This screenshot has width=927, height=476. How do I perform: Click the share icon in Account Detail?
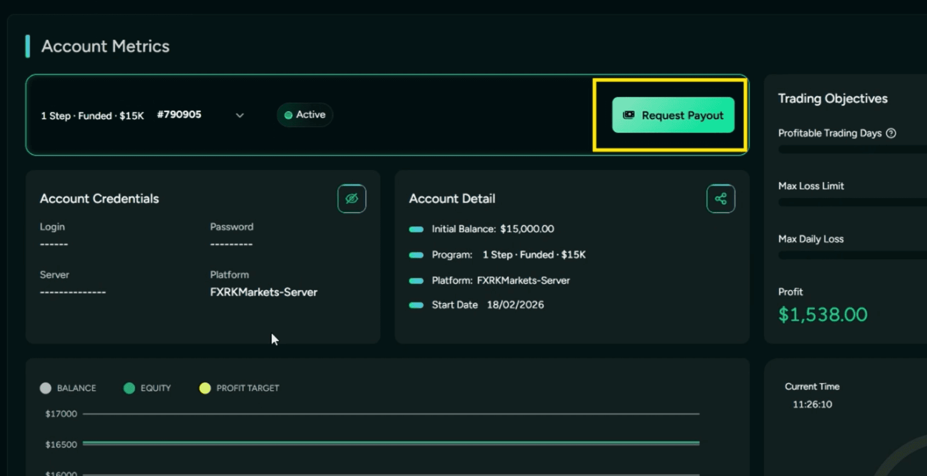tap(721, 199)
